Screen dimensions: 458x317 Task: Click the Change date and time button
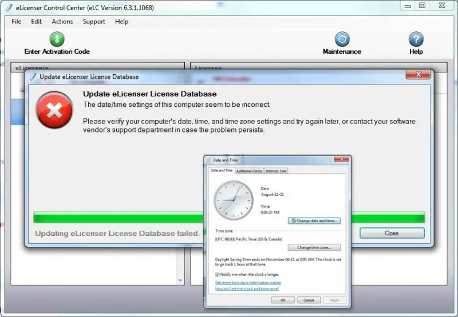point(314,221)
